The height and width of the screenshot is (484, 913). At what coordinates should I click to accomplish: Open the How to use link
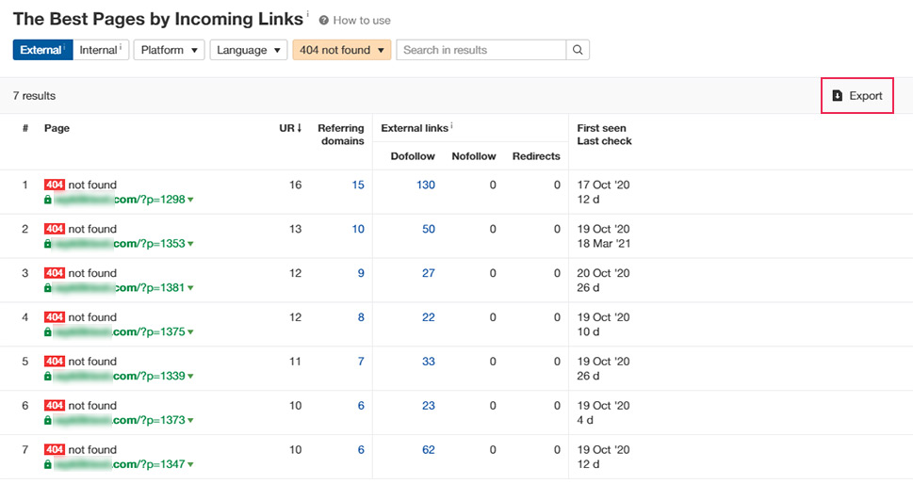[362, 21]
